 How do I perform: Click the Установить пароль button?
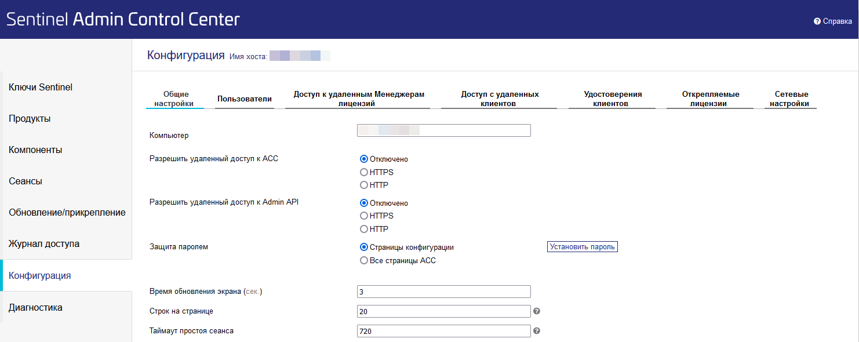583,247
